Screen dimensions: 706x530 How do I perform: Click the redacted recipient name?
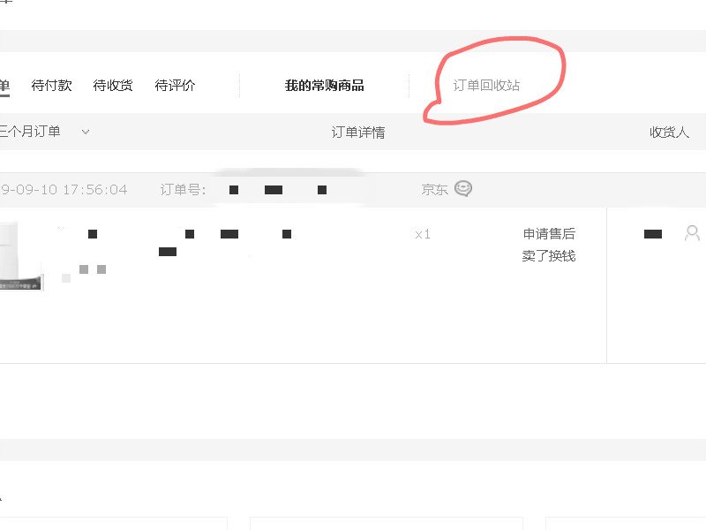point(653,234)
